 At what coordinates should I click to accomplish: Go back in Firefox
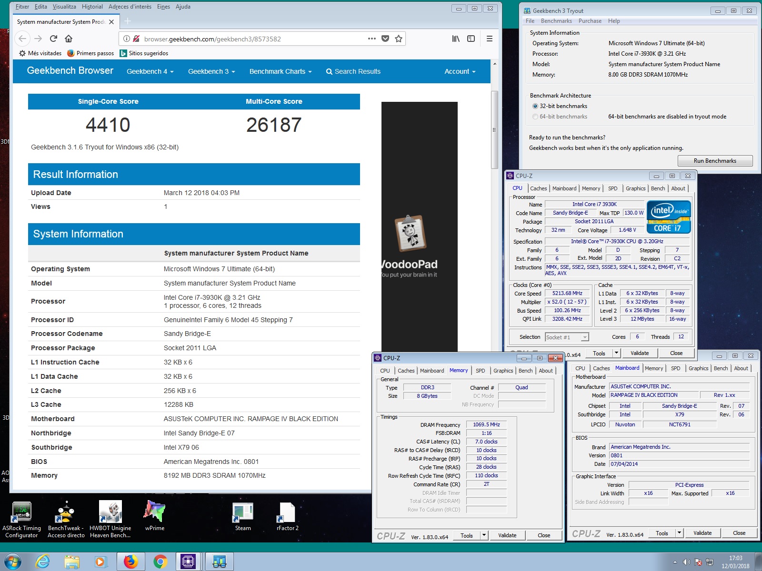tap(22, 39)
